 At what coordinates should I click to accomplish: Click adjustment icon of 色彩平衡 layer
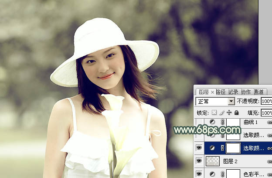point(213,174)
